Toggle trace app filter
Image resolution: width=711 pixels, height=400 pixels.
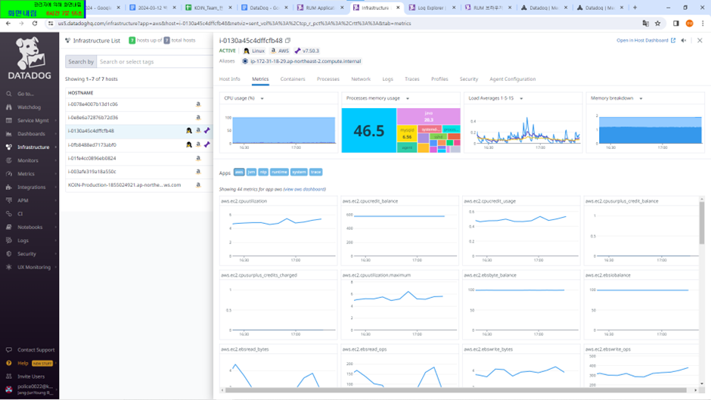pyautogui.click(x=316, y=172)
